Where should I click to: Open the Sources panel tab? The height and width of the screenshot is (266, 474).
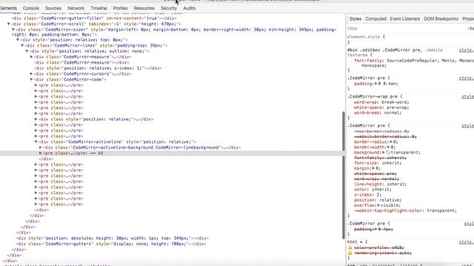(53, 8)
